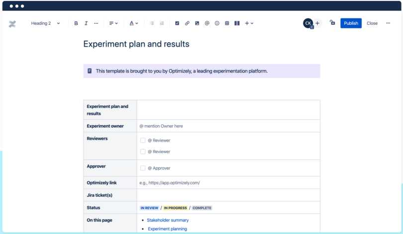Insert an emoji

[x=217, y=23]
